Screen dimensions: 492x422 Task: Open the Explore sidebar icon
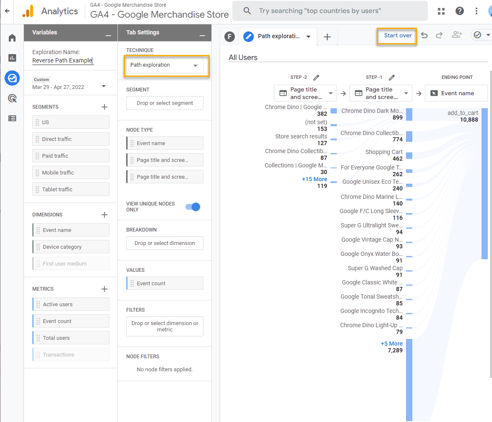[12, 78]
